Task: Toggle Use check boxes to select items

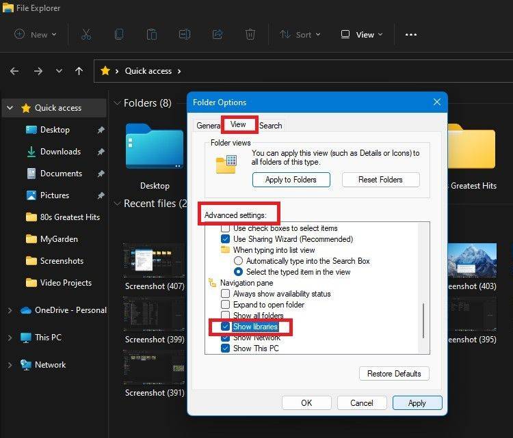Action: click(x=226, y=228)
